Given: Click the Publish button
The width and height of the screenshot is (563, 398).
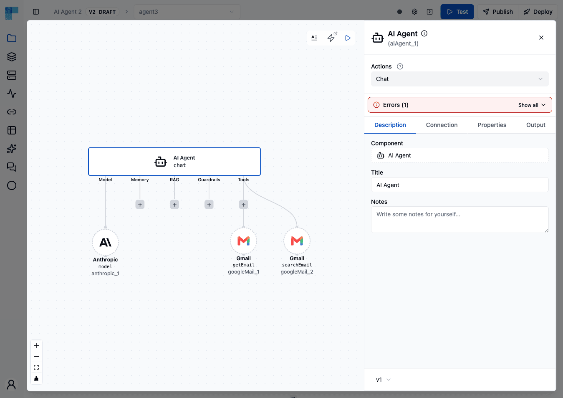Looking at the screenshot, I should pyautogui.click(x=498, y=12).
